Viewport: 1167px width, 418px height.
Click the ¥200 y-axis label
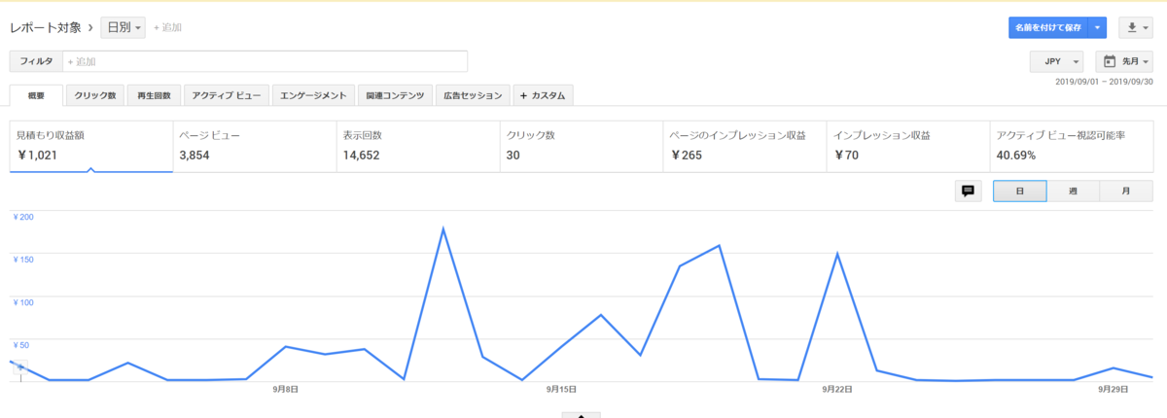click(23, 217)
